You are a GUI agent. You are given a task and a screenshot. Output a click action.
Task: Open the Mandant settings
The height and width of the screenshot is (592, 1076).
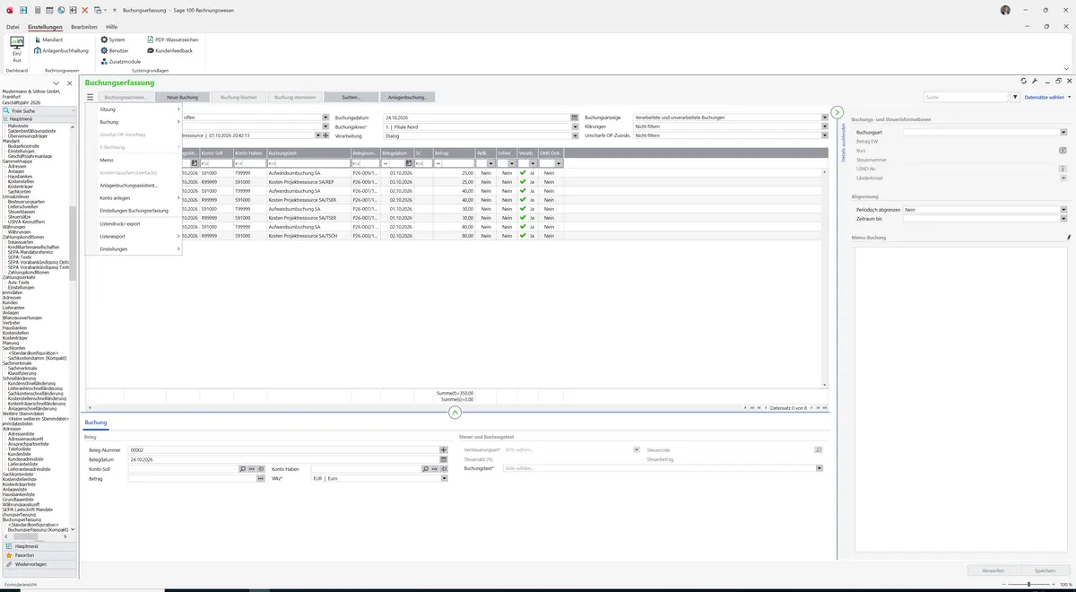coord(48,40)
